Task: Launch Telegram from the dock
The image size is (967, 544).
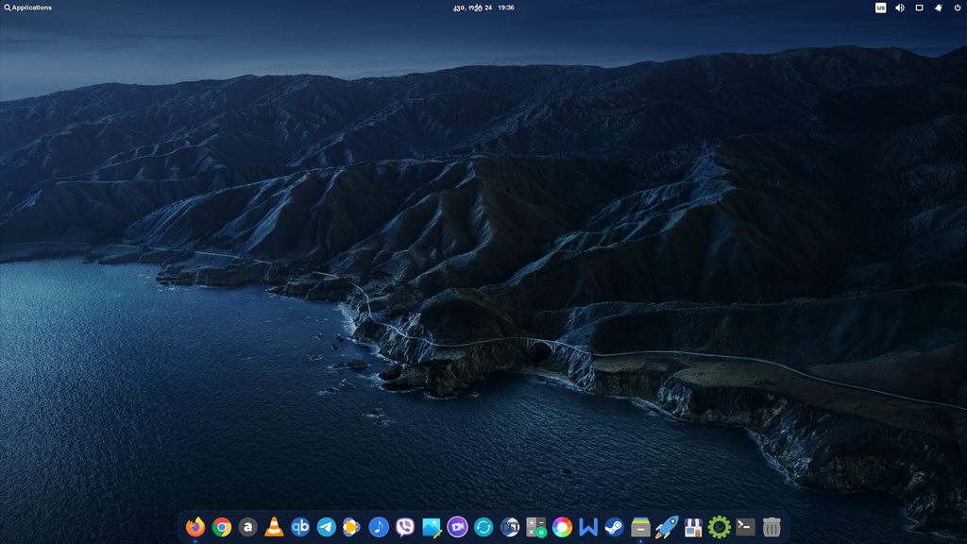Action: [x=327, y=527]
